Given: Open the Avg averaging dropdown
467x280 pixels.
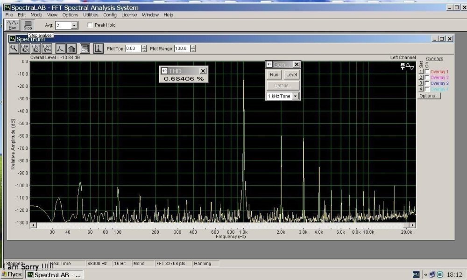Looking at the screenshot, I should coord(74,25).
